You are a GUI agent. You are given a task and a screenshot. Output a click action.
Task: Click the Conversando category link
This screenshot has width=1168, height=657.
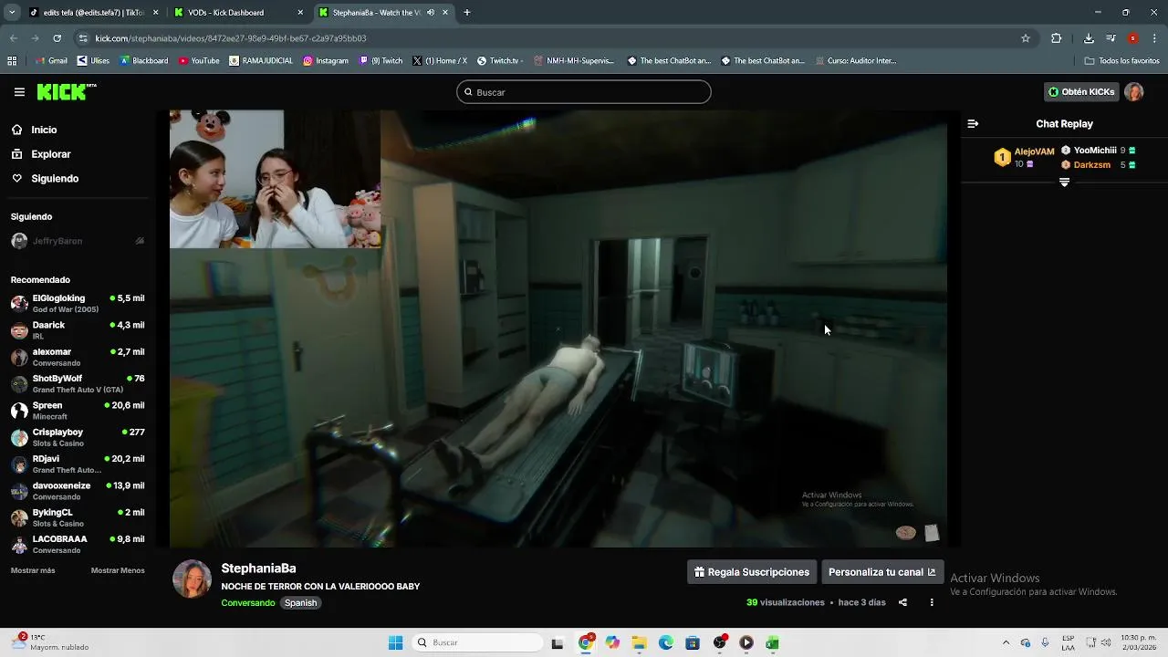point(247,603)
